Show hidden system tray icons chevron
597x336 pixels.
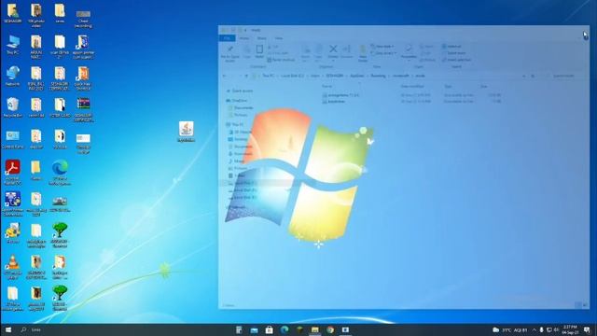click(x=535, y=329)
